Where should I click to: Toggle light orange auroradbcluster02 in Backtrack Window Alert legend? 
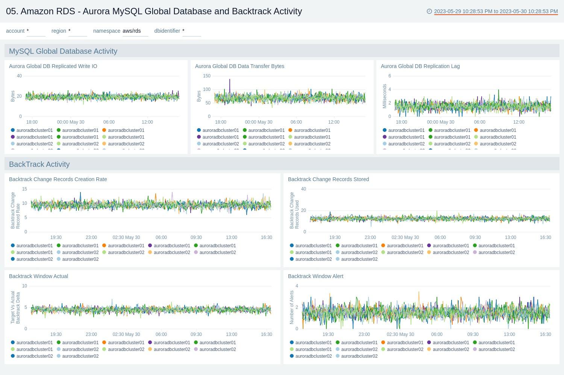448,349
